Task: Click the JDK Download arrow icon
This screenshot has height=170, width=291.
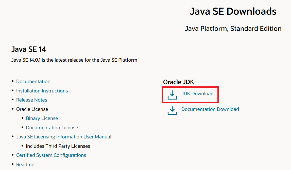Action: (x=172, y=95)
